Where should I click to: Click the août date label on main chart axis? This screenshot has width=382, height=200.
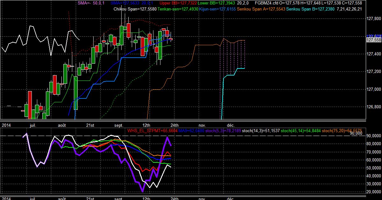point(62,125)
